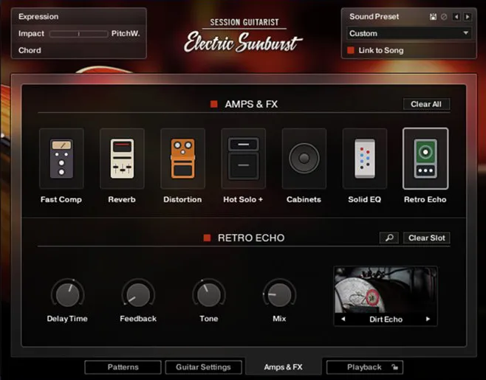Open the Custom sound preset dropdown

pos(409,33)
